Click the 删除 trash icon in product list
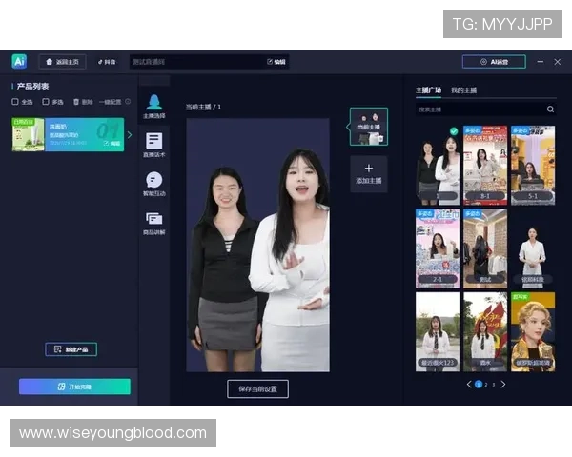This screenshot has height=457, width=572. click(x=76, y=101)
